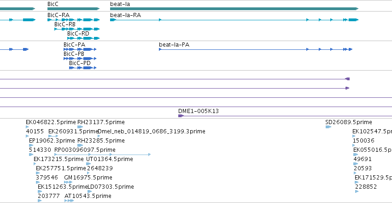Click the 514330 feature glyph
Screen dimensions: 392x203
point(31,155)
